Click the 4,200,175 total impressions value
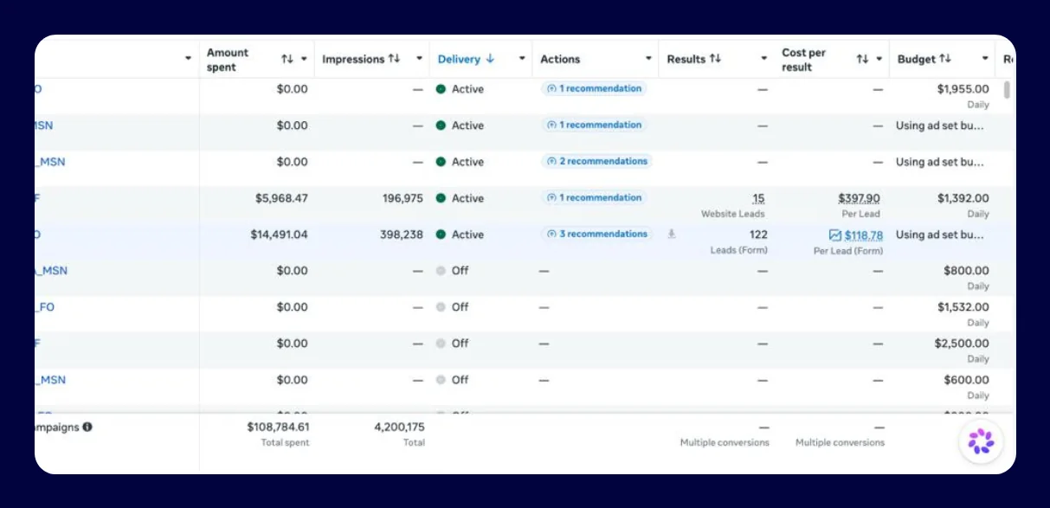Image resolution: width=1050 pixels, height=508 pixels. [399, 427]
